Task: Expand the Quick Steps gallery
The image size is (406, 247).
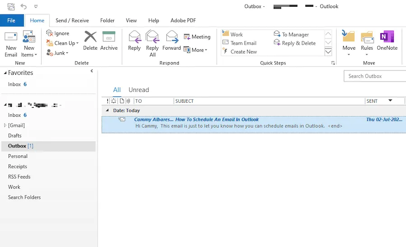Action: [328, 52]
